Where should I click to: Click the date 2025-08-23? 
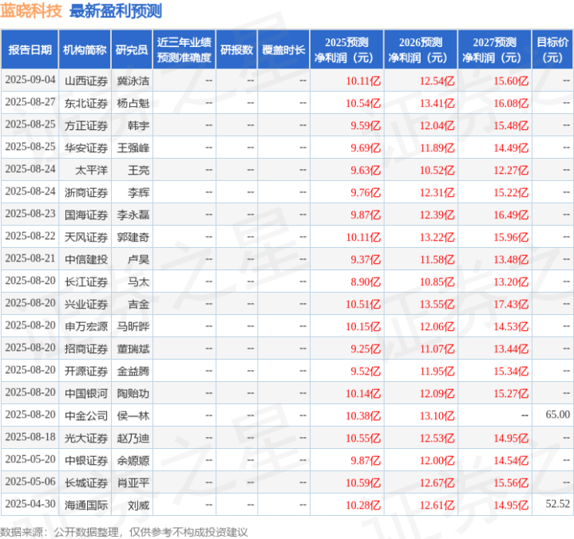(30, 214)
